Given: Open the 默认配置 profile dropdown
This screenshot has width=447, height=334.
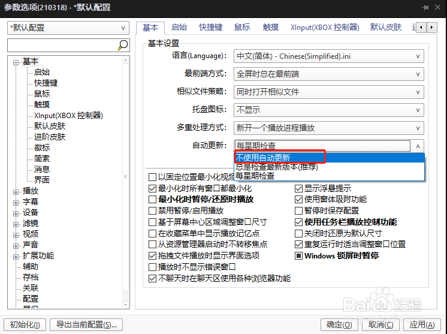Looking at the screenshot, I should coord(68,28).
